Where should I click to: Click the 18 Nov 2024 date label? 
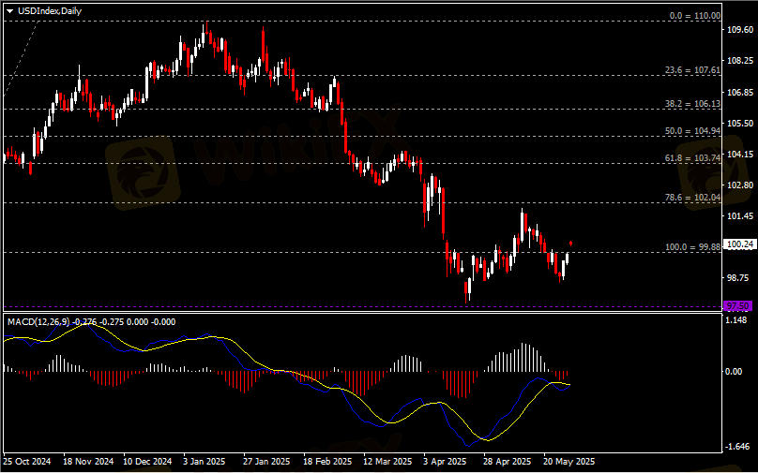click(x=88, y=461)
